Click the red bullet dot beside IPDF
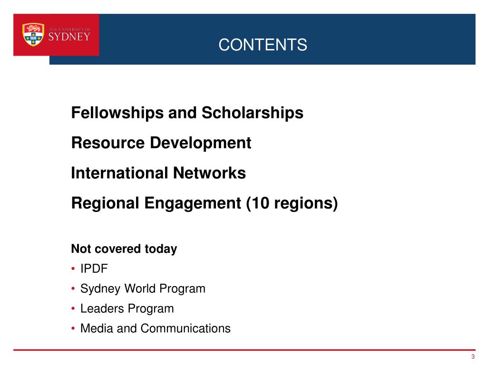The width and height of the screenshot is (487, 365). pyautogui.click(x=73, y=269)
